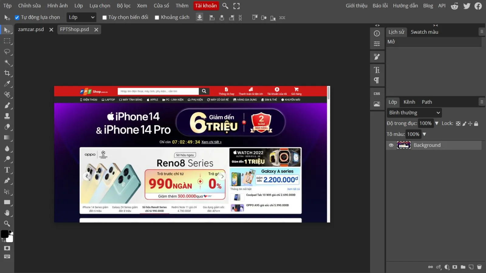Viewport: 486px width, 273px height.
Task: Open the 'Hình ảnh' menu
Action: tap(57, 6)
